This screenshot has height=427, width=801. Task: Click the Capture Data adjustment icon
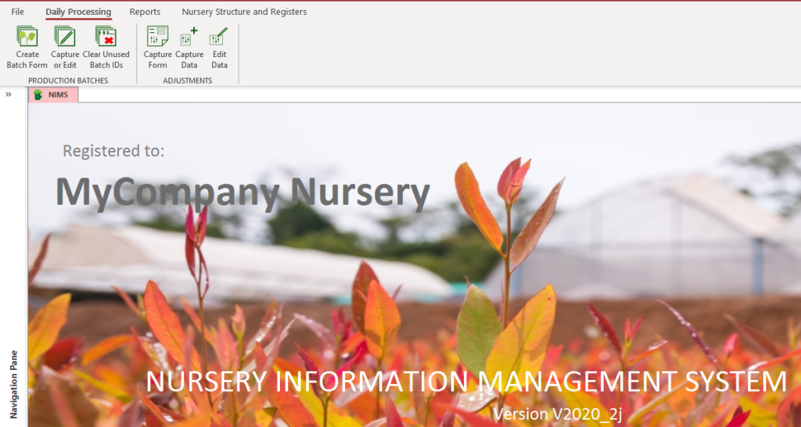(x=189, y=38)
